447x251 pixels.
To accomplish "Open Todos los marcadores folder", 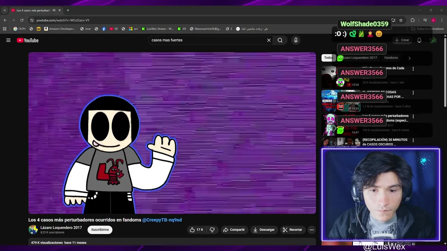I will [427, 29].
